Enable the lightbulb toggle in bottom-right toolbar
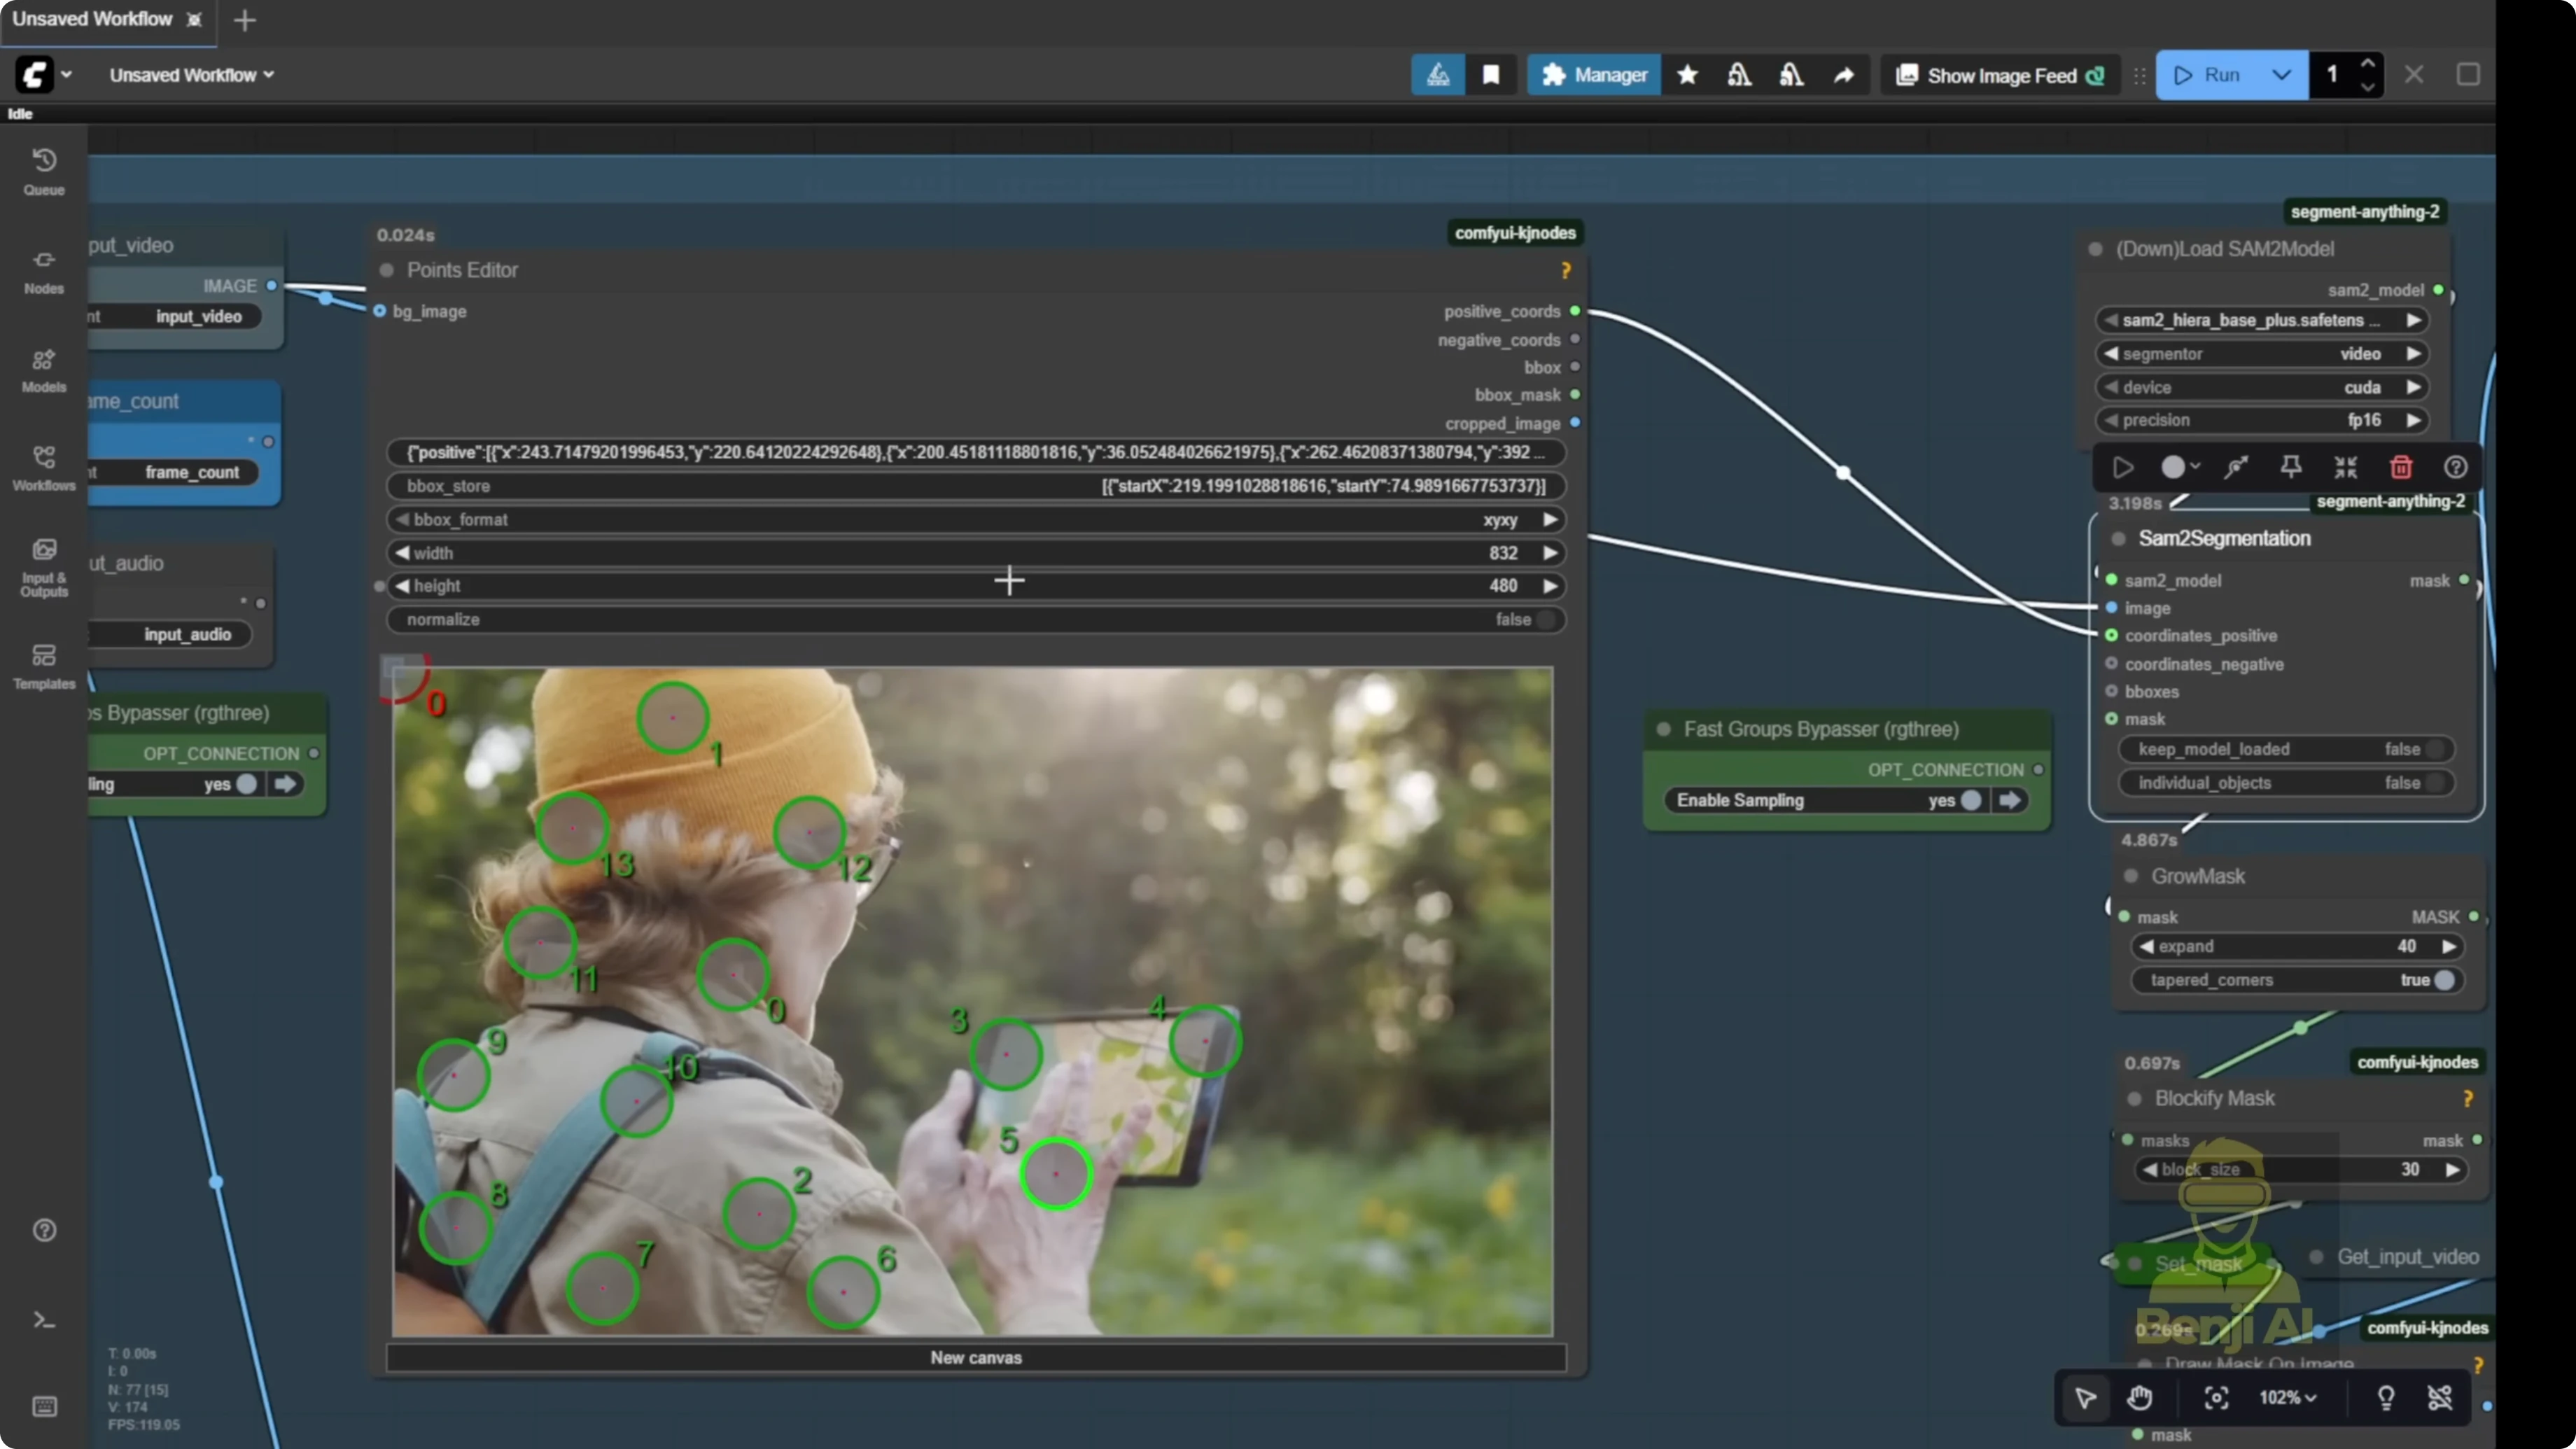The image size is (2576, 1449). (2387, 1397)
